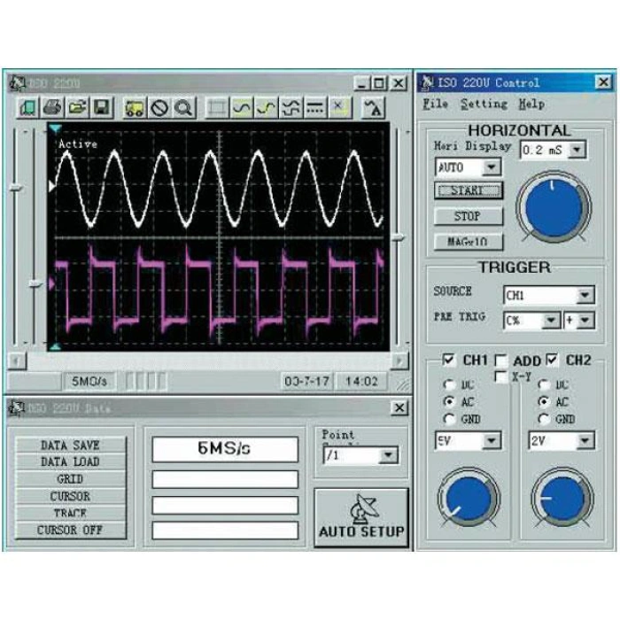Click the copy-screen icon at toolbar start
The width and height of the screenshot is (620, 620).
point(28,108)
